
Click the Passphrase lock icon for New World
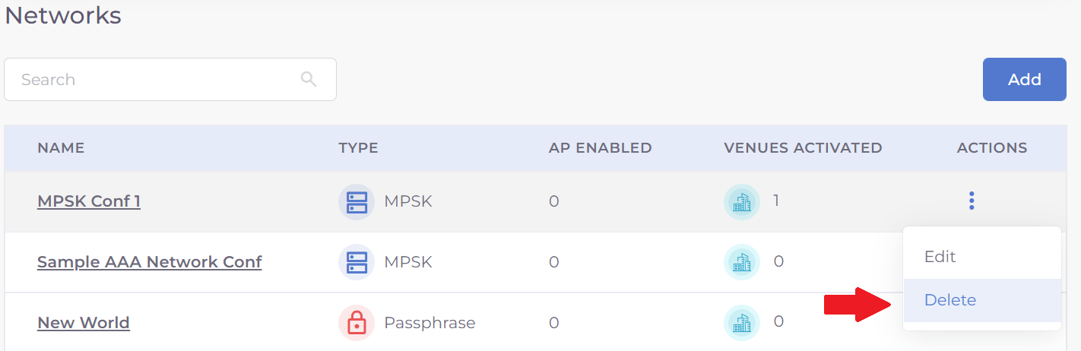click(357, 323)
